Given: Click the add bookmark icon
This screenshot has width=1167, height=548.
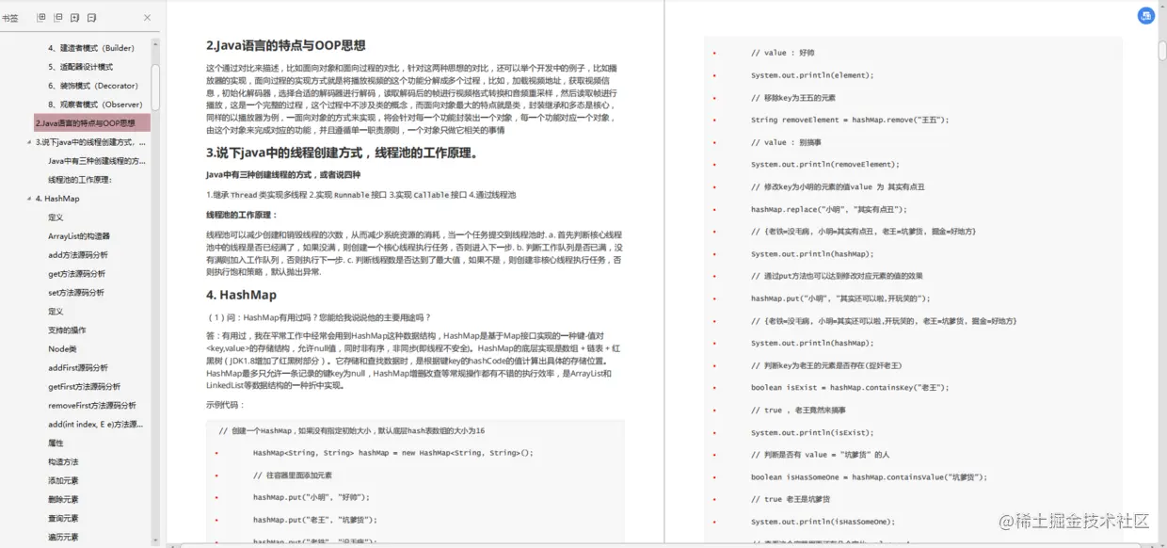Looking at the screenshot, I should click(x=75, y=17).
